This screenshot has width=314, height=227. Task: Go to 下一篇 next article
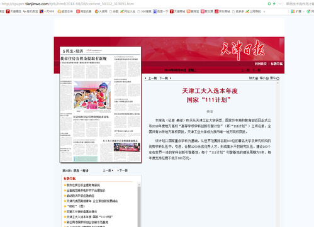[x=164, y=78]
